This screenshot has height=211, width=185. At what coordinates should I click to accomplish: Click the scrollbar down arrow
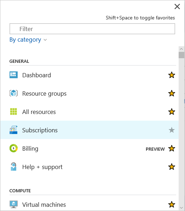[181, 208]
